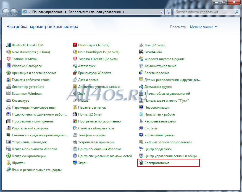Open Значки области уведомлений link
The image size is (242, 192).
coord(167,94)
